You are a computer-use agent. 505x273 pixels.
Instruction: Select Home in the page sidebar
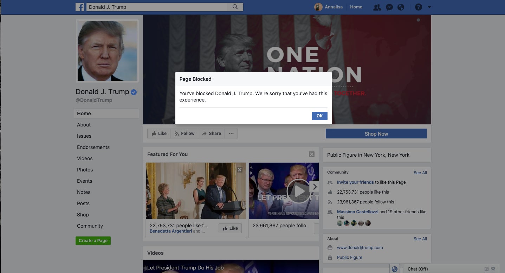106,113
